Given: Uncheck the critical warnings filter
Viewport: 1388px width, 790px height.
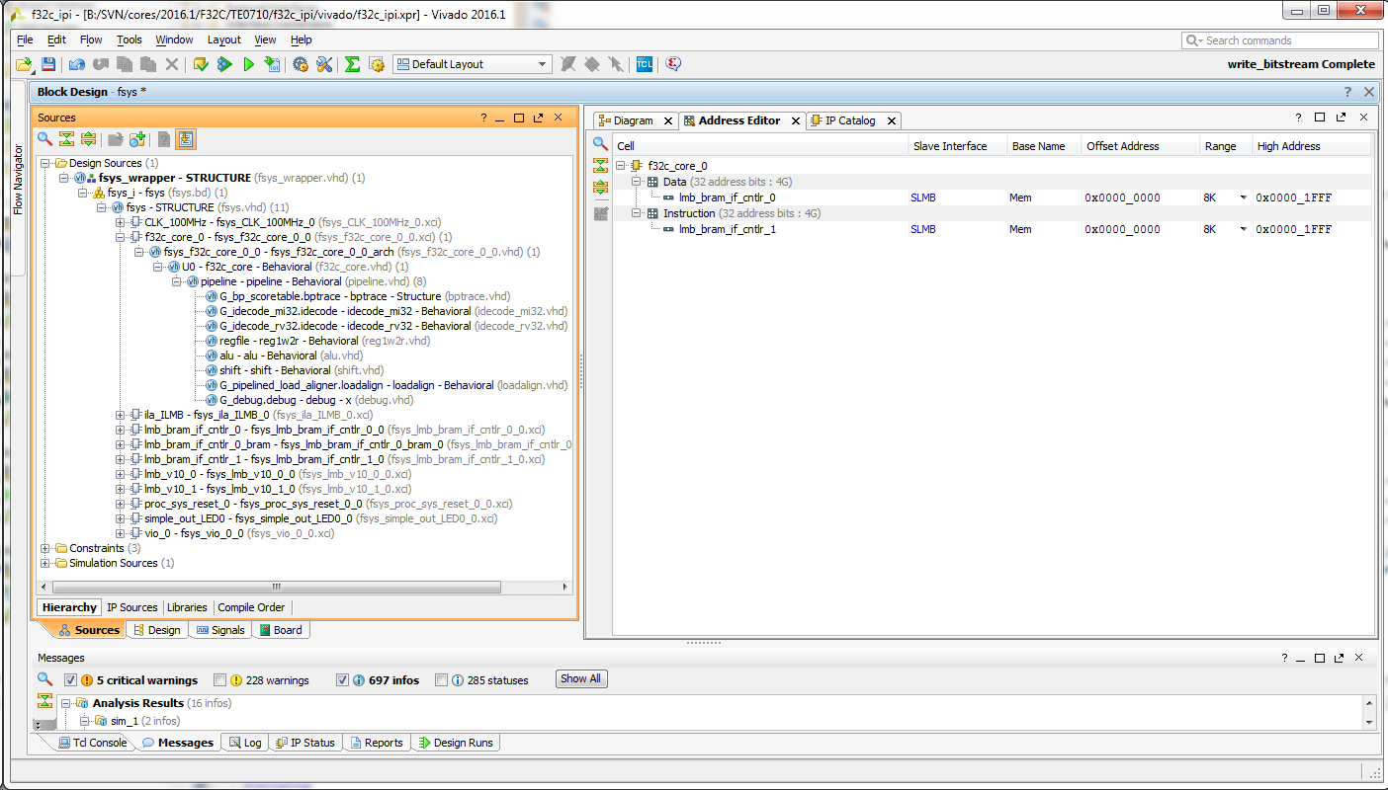Looking at the screenshot, I should tap(70, 680).
